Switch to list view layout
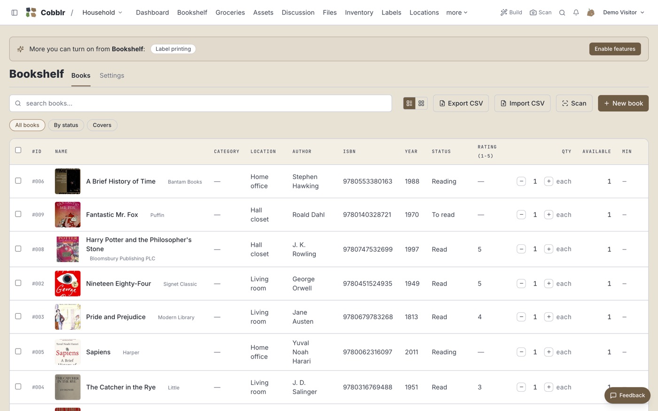 (x=409, y=103)
